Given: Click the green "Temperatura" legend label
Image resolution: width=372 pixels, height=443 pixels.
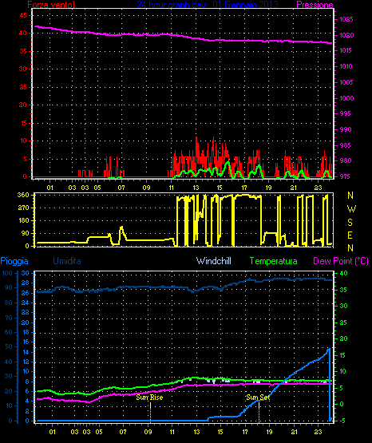Looking at the screenshot, I should [273, 261].
